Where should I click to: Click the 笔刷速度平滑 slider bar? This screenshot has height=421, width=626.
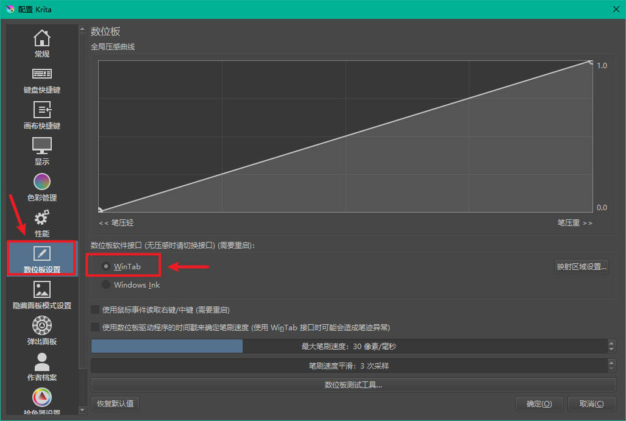click(349, 366)
